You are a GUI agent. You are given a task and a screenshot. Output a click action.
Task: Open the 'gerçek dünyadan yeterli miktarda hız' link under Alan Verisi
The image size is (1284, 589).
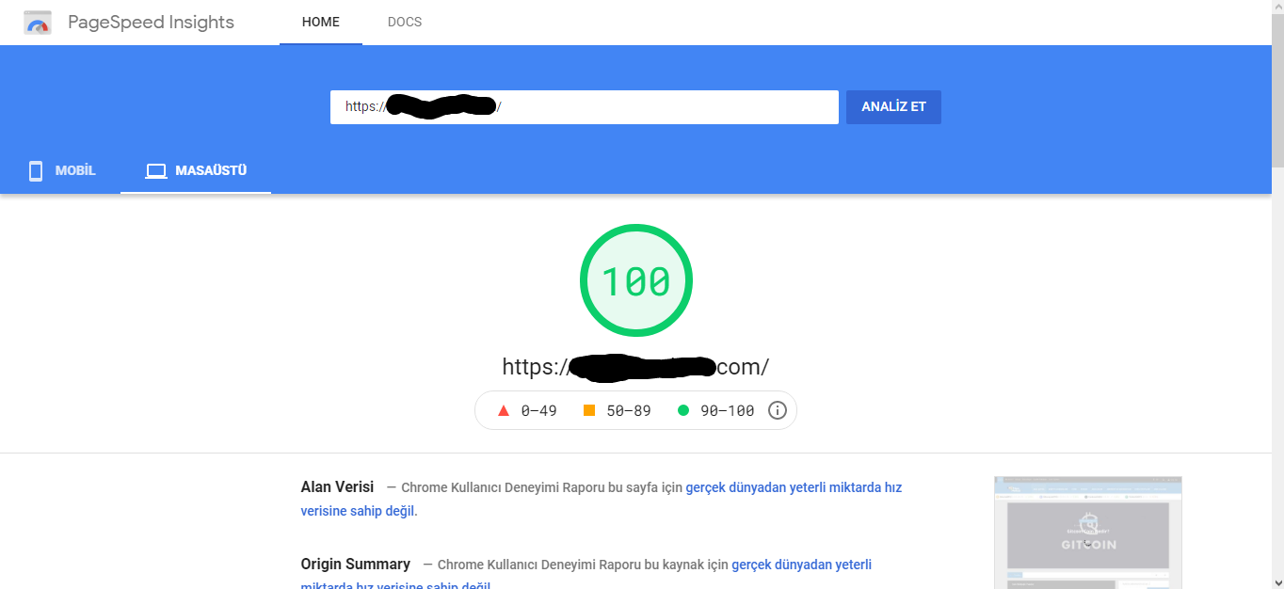tap(794, 487)
